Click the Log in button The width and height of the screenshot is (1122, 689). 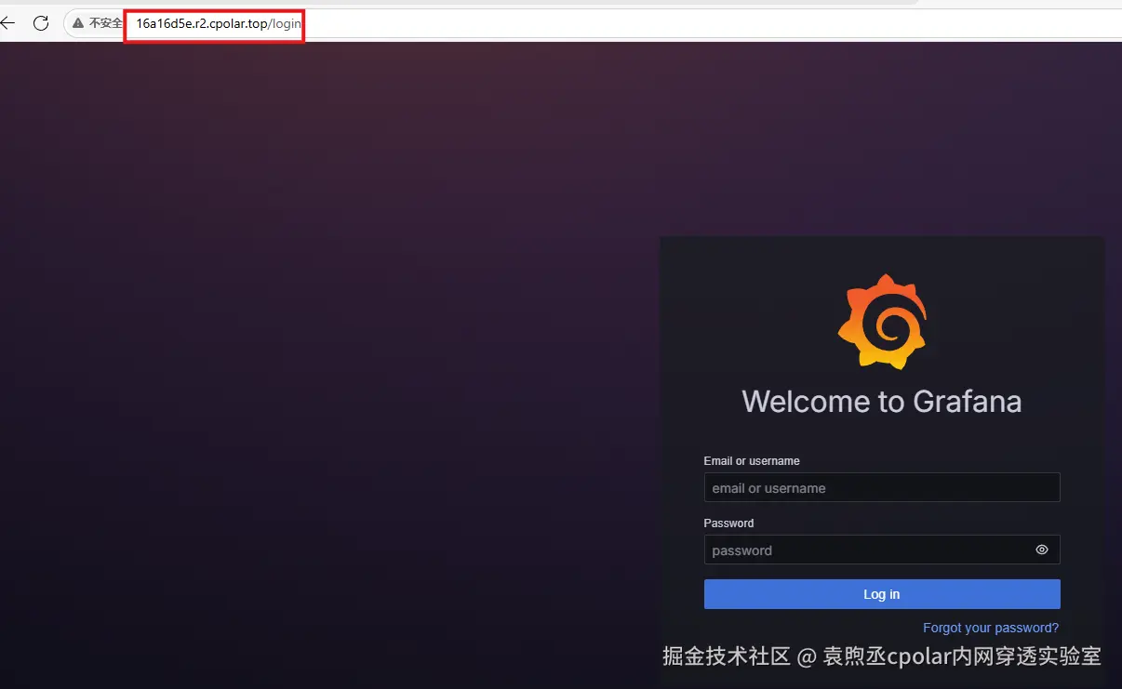882,594
